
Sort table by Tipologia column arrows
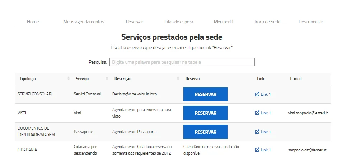pos(69,79)
